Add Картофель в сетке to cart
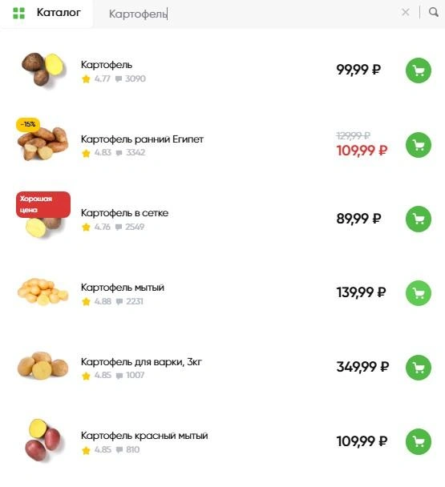Viewport: 445px width, 487px height. (419, 219)
